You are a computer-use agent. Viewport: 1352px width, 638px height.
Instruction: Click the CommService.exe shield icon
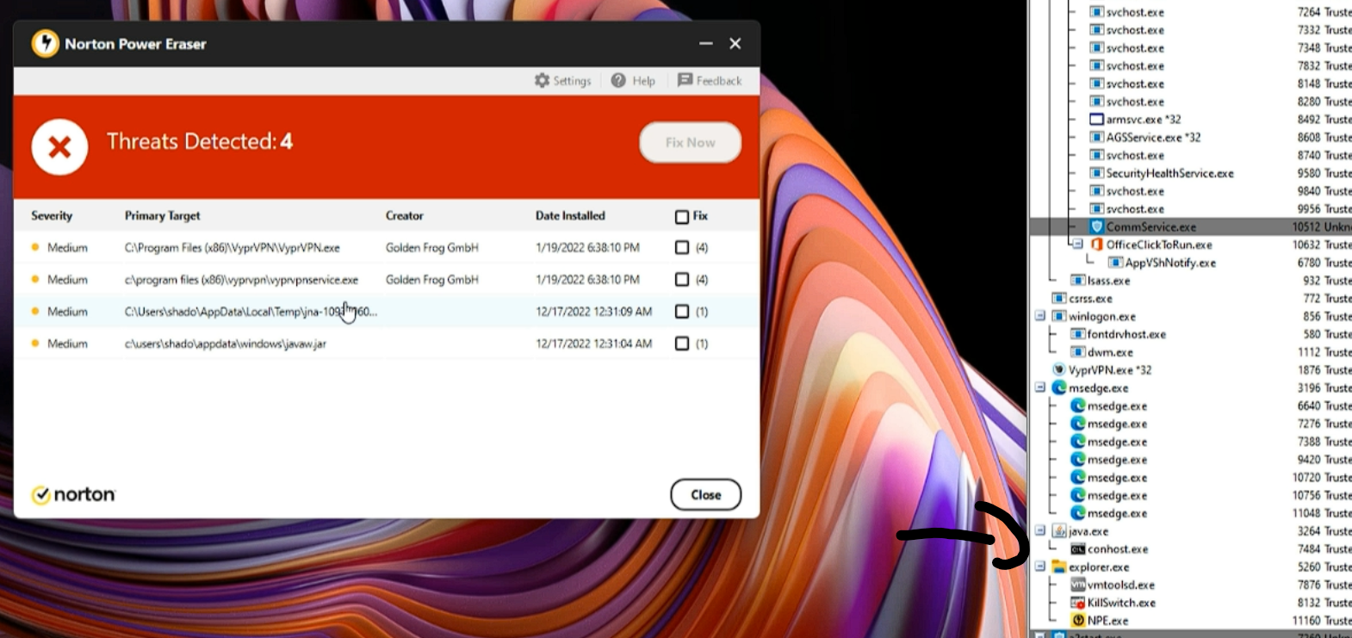(x=1096, y=227)
